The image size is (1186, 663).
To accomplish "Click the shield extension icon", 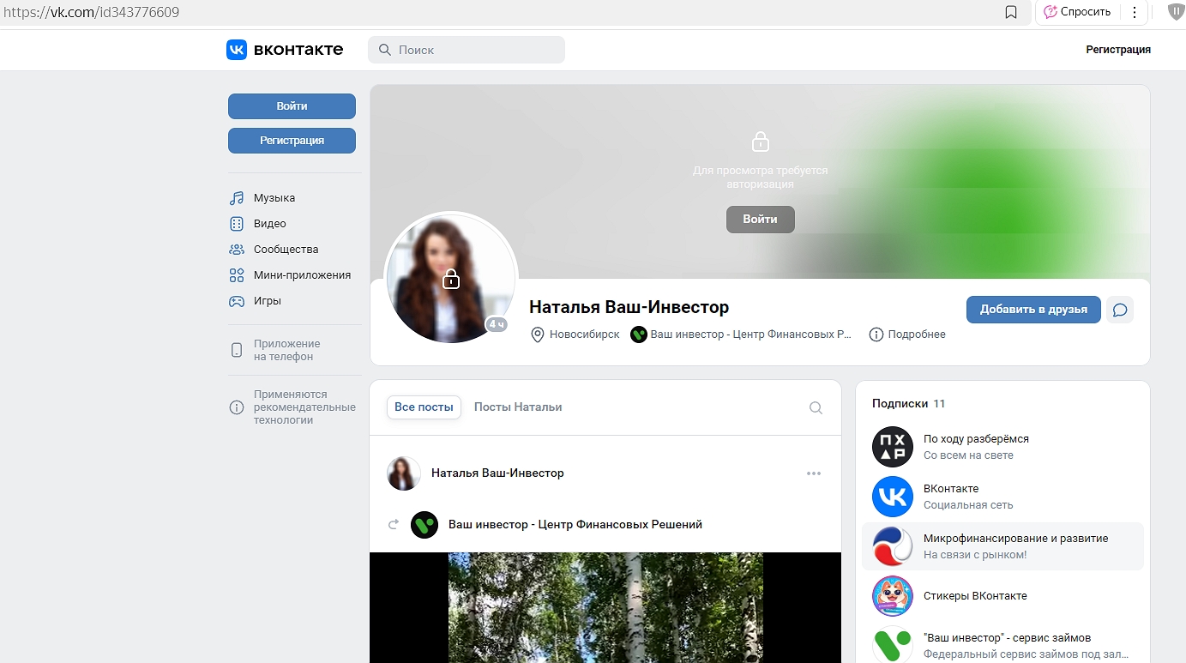I will point(1175,12).
